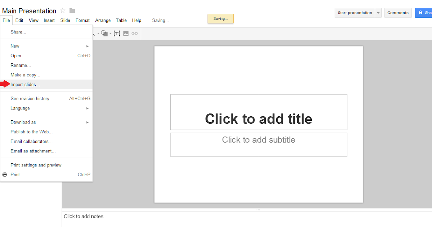Open the Start presentation dropdown arrow
The height and width of the screenshot is (227, 432).
[x=378, y=13]
